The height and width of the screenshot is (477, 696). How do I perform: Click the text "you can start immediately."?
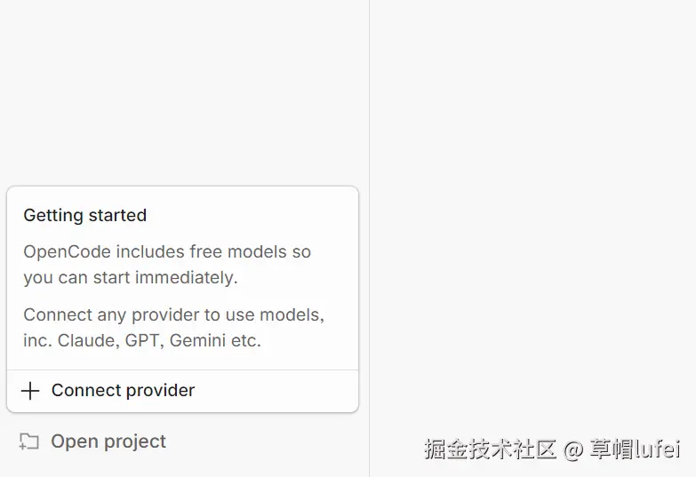(130, 277)
